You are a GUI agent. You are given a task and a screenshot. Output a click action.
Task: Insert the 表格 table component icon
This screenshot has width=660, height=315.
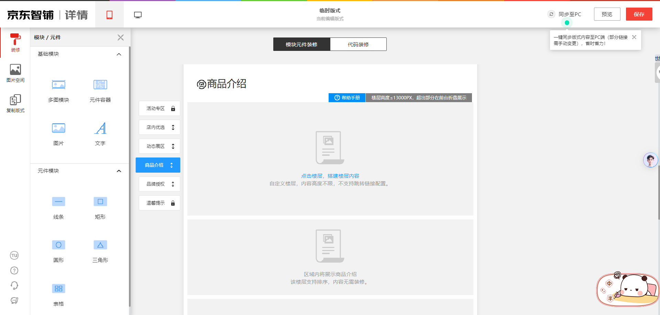(x=58, y=289)
